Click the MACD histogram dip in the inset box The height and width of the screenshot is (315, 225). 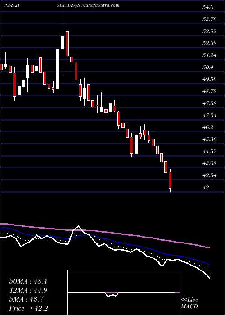click(112, 295)
